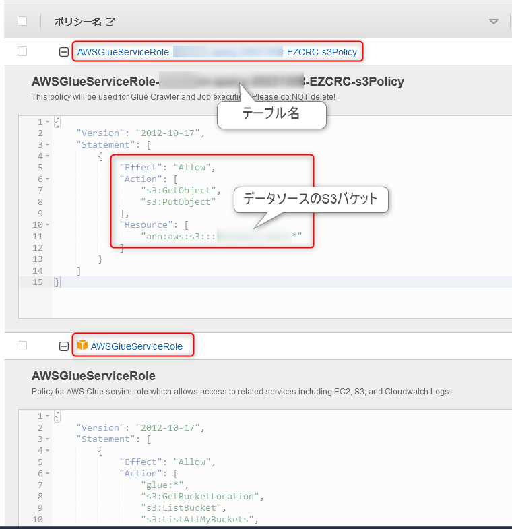Click "Effect": "Allow" in AWSGlueServiceRole JSON
Screen dimensions: 512x529
coord(167,462)
